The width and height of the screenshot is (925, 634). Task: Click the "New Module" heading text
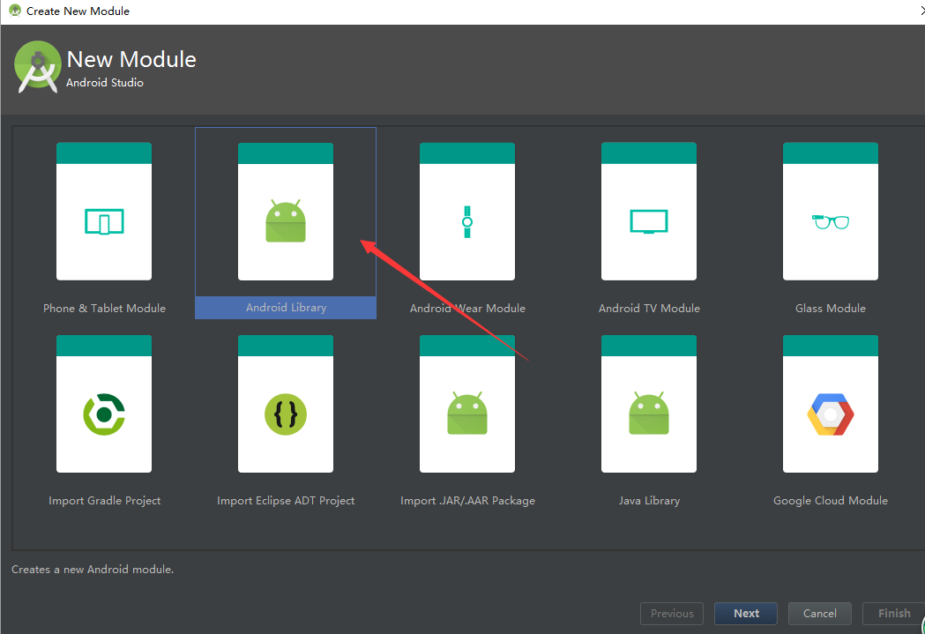pyautogui.click(x=131, y=59)
